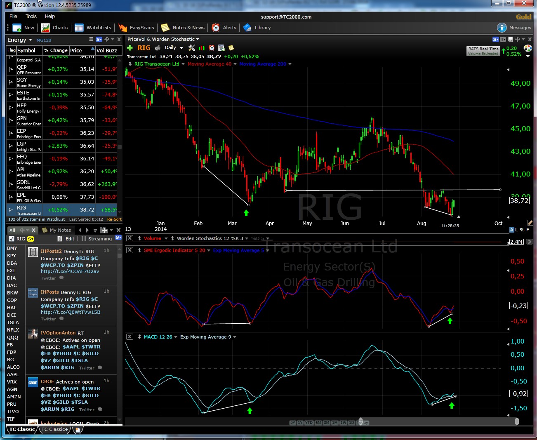Open the Charts toolbar button

coord(54,28)
